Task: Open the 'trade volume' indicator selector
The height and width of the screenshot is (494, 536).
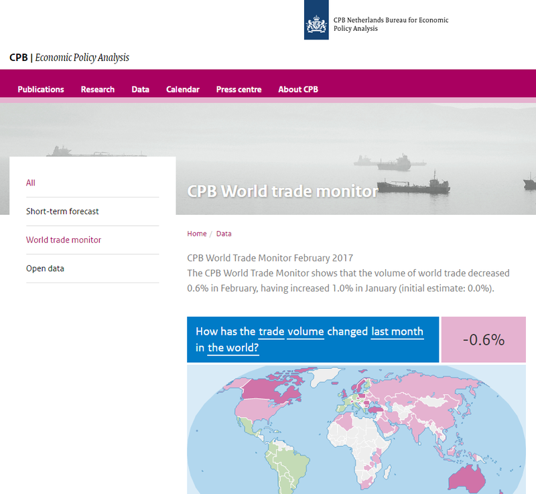Action: click(291, 331)
